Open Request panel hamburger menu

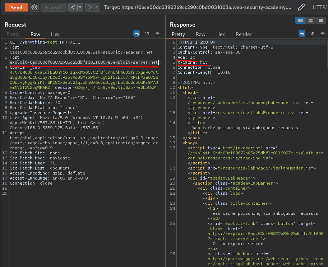click(x=157, y=33)
